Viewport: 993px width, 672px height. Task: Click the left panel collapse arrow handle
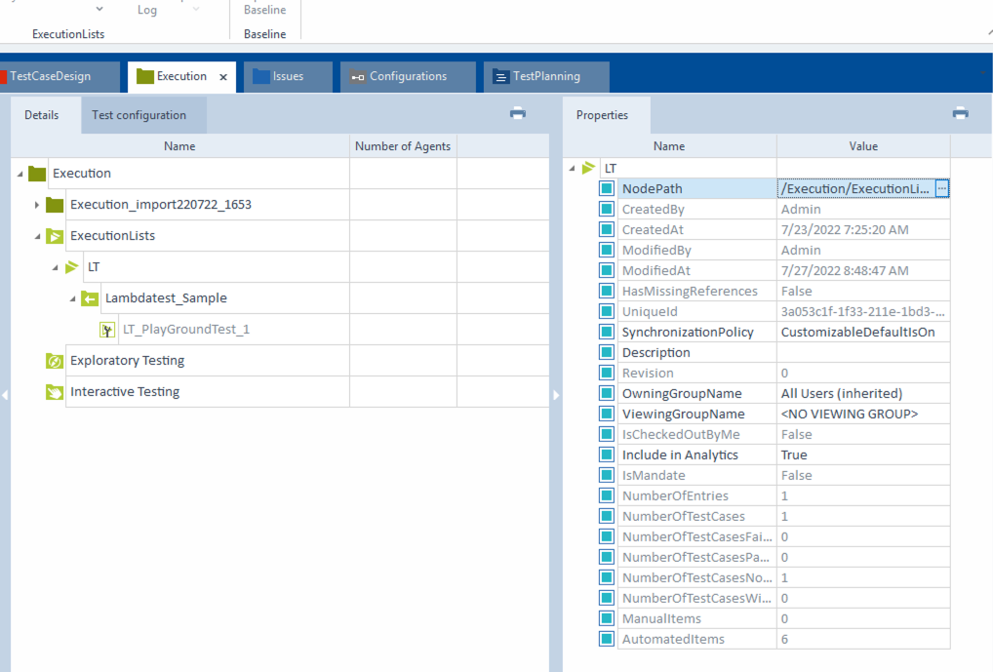(4, 395)
